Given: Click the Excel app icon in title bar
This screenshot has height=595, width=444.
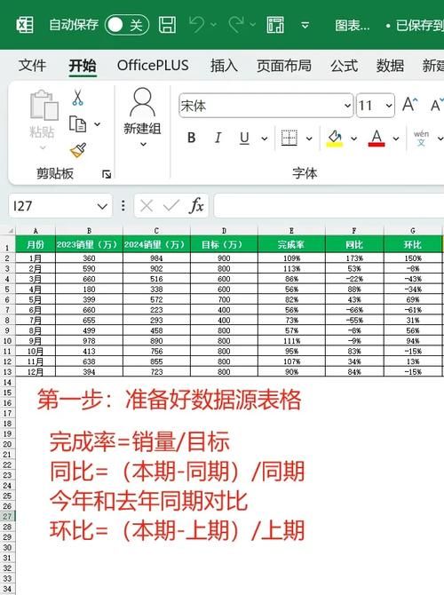Looking at the screenshot, I should pyautogui.click(x=25, y=26).
